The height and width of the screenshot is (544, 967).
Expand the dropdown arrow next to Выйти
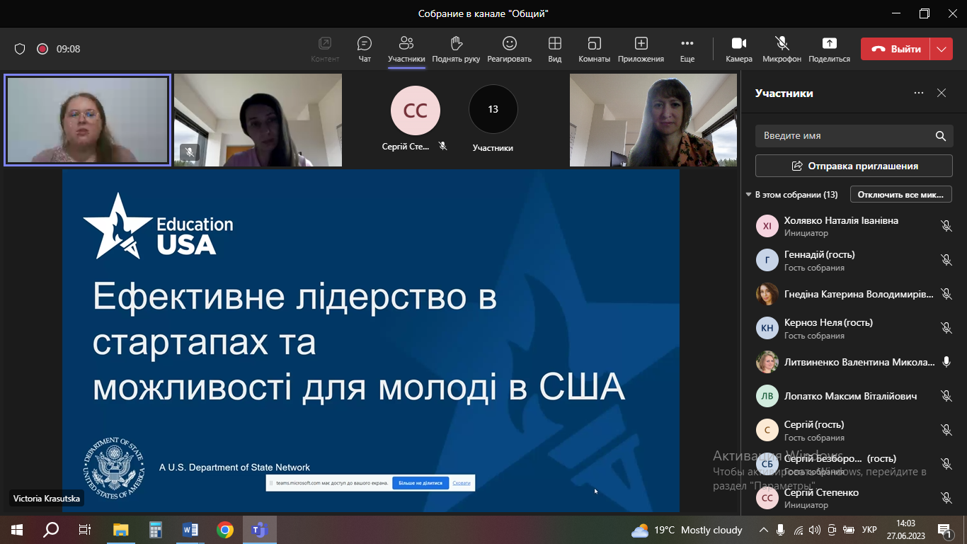(941, 49)
